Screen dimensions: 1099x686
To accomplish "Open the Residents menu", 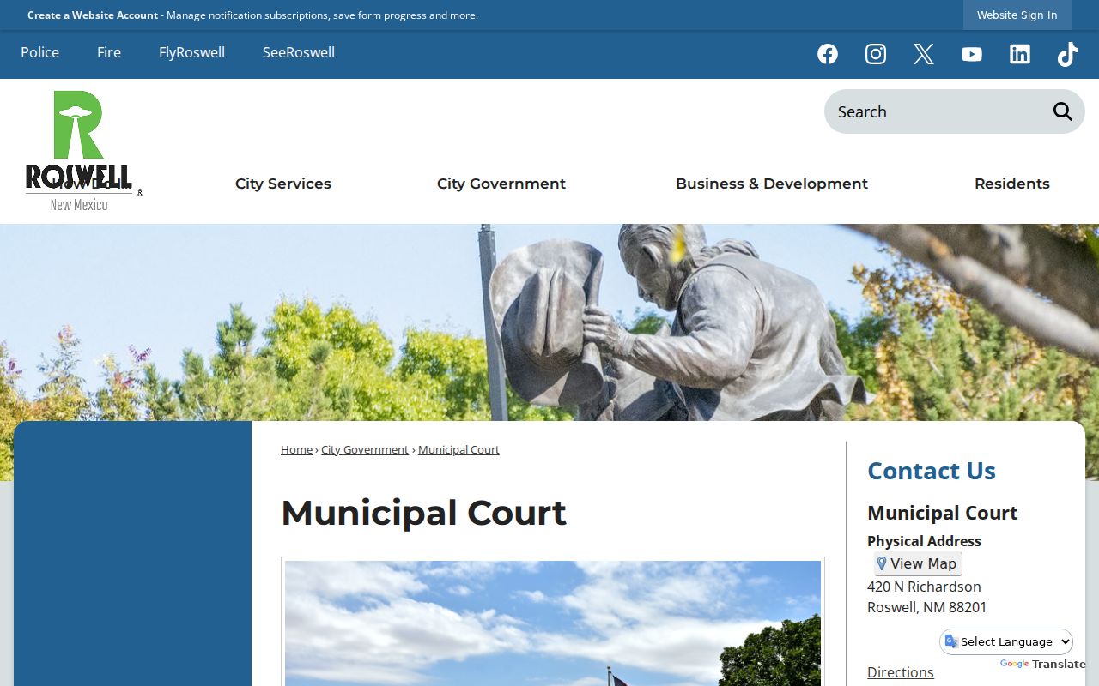I will (1012, 184).
